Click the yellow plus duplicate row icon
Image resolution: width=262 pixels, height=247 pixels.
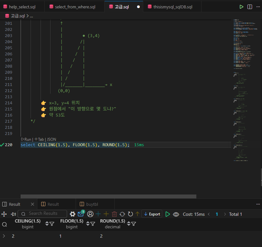coord(106,214)
